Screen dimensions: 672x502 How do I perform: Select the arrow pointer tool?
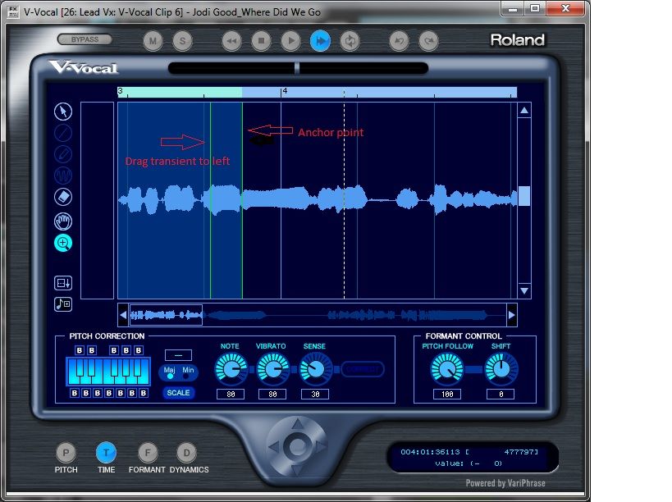point(63,112)
